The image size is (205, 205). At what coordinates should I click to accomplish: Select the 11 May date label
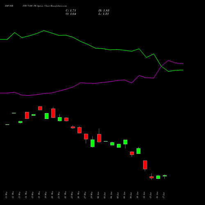(6, 195)
